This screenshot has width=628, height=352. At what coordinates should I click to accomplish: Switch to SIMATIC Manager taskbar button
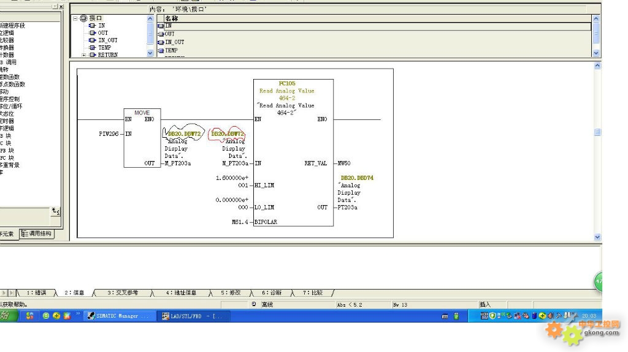pos(118,316)
